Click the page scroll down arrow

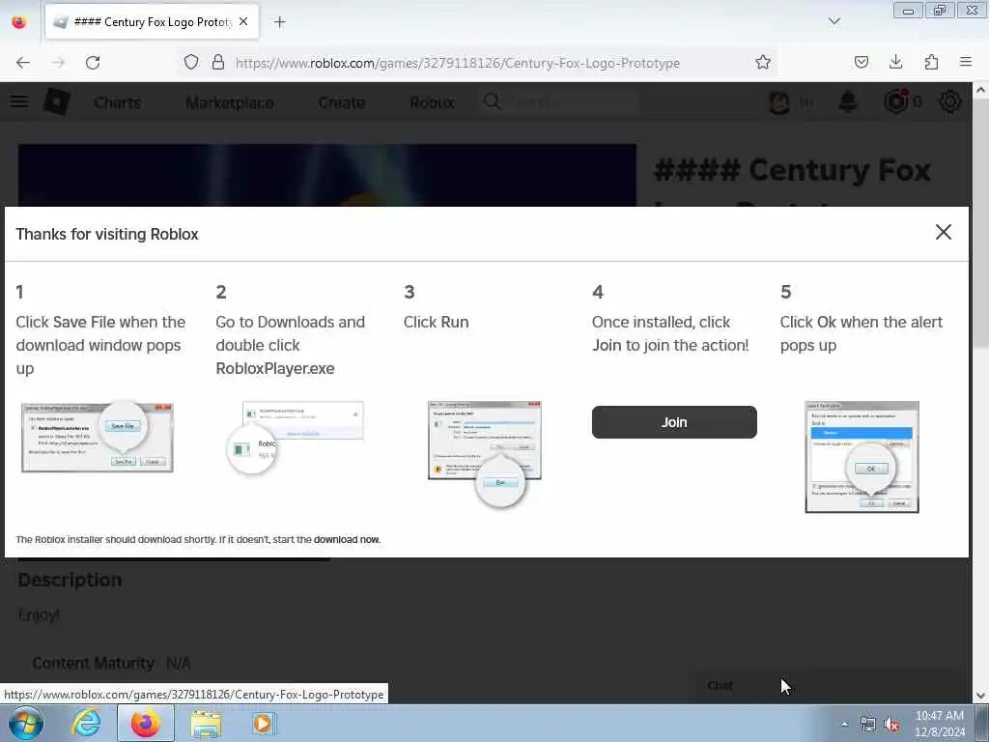coord(981,696)
